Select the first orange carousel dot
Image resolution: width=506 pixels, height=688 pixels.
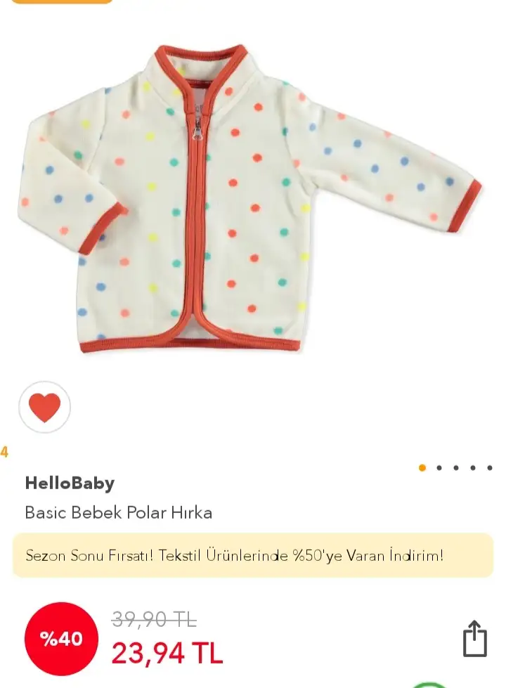[422, 468]
